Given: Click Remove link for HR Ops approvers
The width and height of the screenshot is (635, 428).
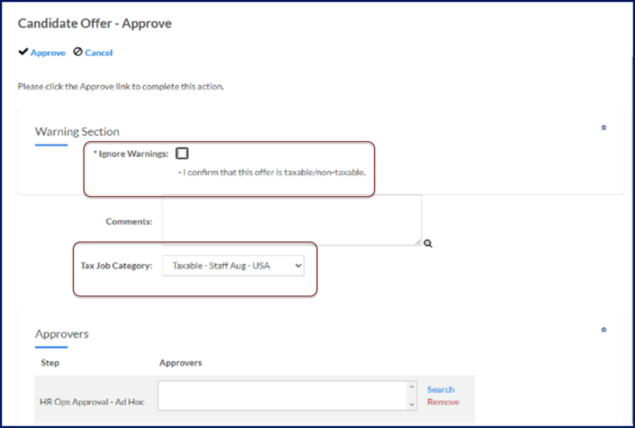Looking at the screenshot, I should tap(443, 402).
